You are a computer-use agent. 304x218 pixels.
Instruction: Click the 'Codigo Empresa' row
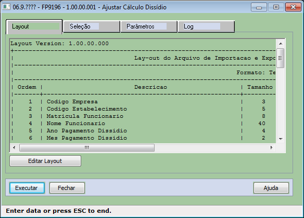click(143, 102)
